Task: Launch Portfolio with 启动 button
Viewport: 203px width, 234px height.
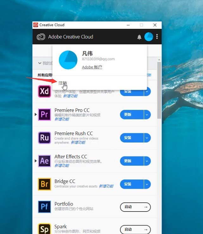Action: [x=135, y=207]
